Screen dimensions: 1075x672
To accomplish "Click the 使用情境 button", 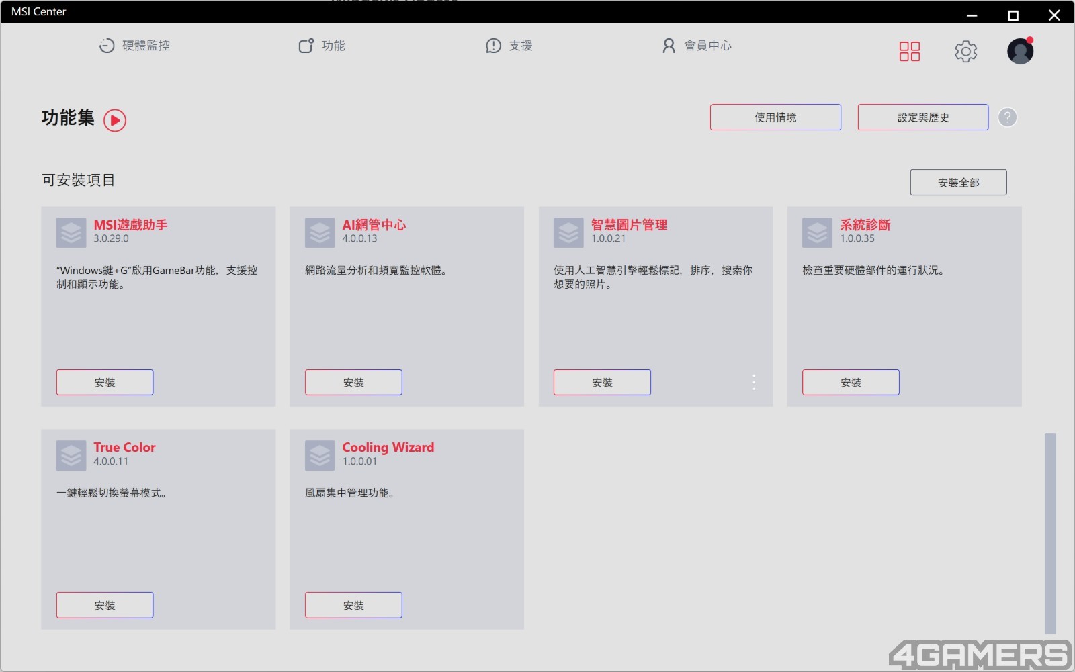I will (x=775, y=117).
